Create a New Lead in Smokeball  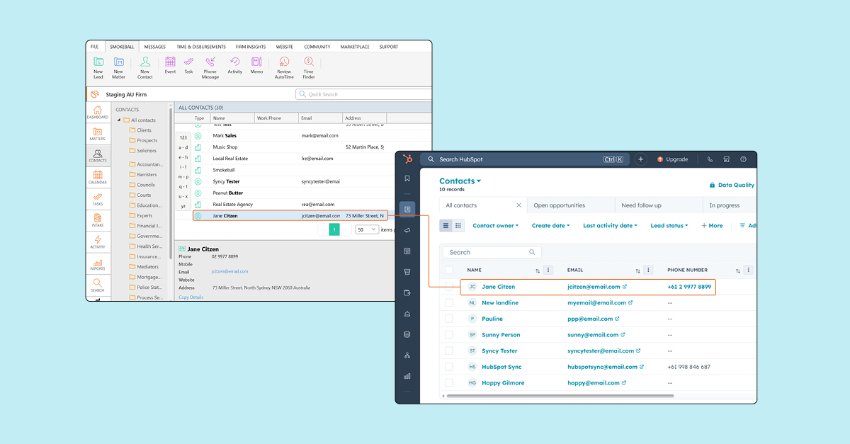click(x=98, y=67)
